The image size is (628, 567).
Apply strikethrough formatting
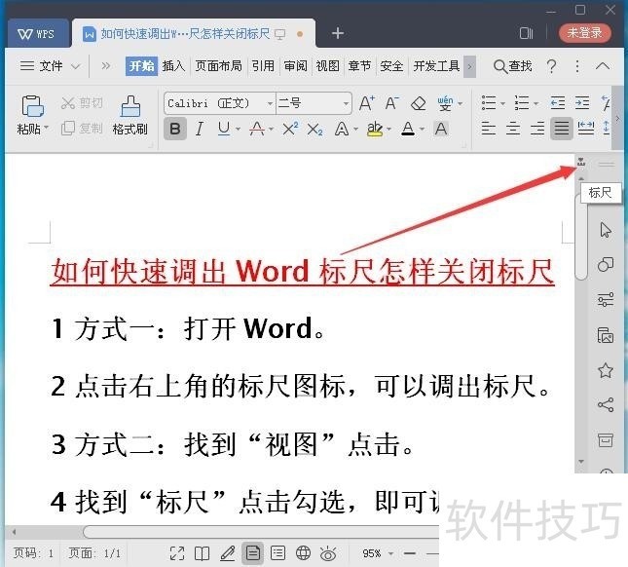[x=257, y=129]
